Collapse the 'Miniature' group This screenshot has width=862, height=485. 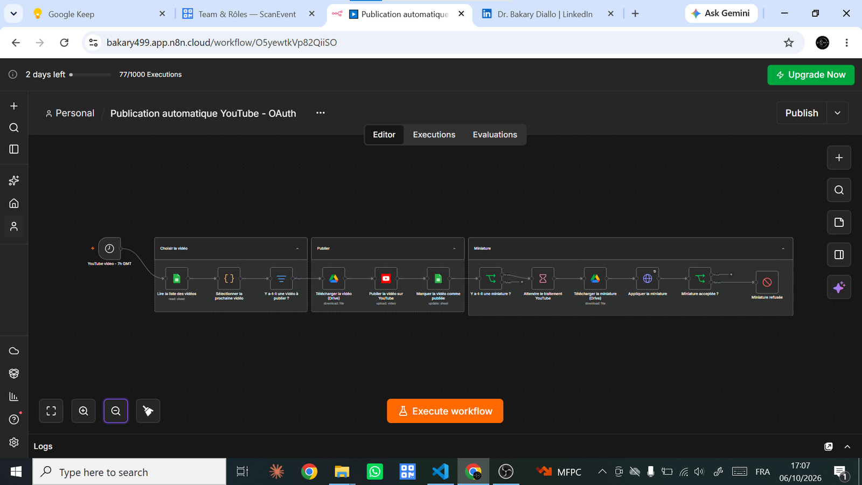pyautogui.click(x=783, y=248)
